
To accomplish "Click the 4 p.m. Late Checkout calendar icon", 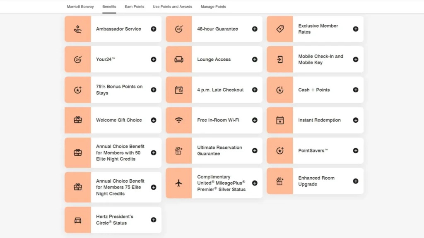I will pos(179,90).
